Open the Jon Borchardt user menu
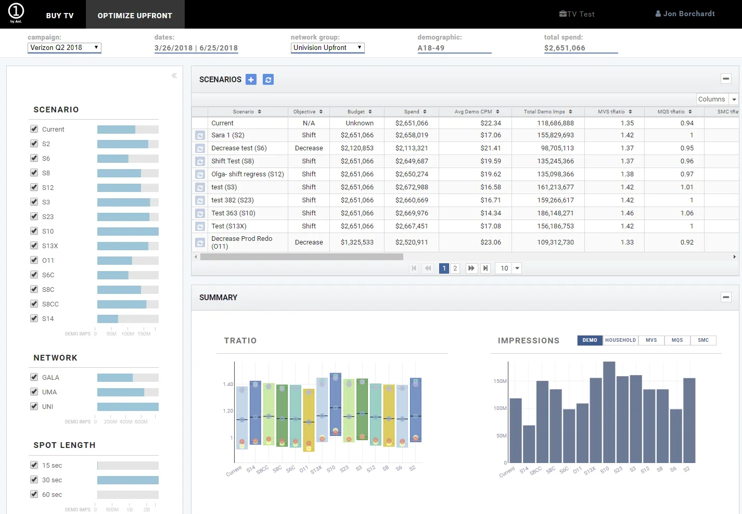Viewport: 742px width, 514px height. tap(685, 14)
